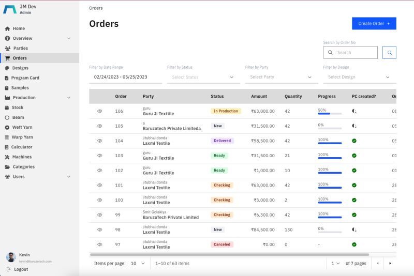Screen dimensions: 414x276
Task: Click the Designs palette icon in sidebar
Action: pos(7,68)
